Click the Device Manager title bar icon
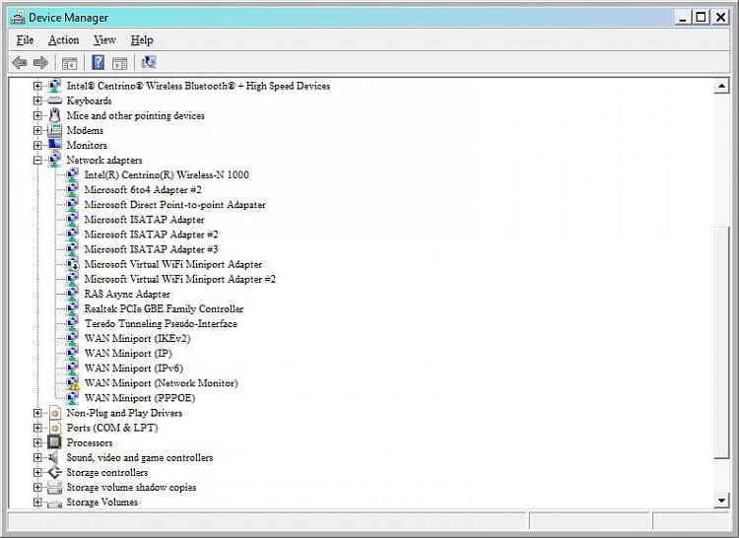Viewport: 739px width, 538px height. [18, 18]
